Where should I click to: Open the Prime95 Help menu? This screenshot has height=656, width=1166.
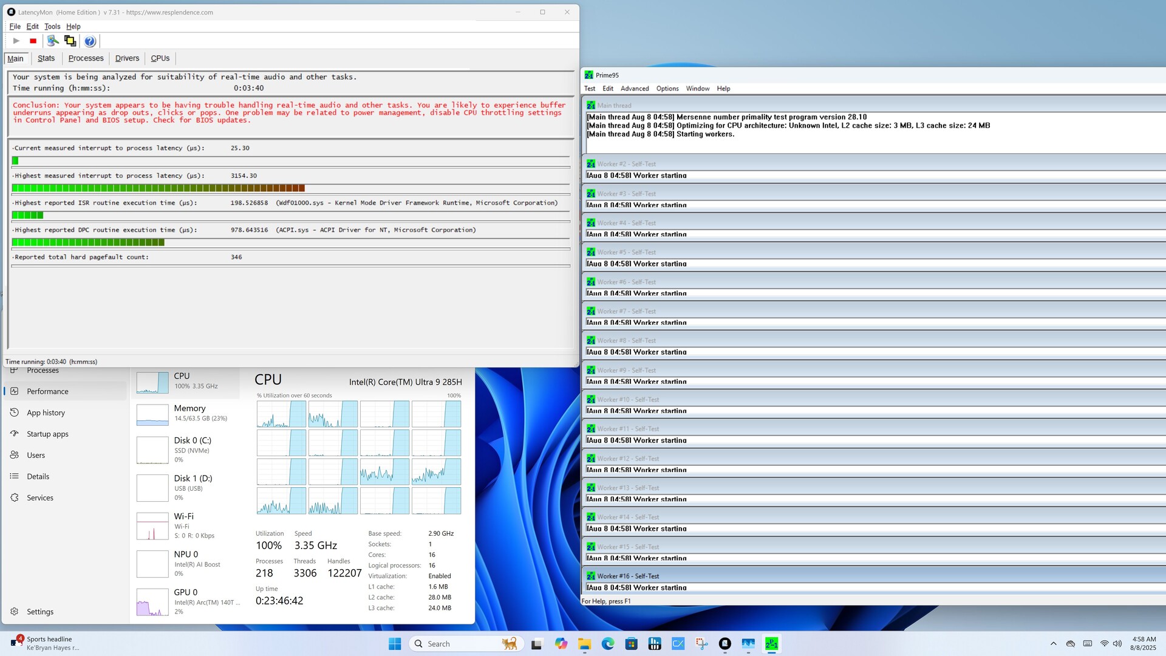click(723, 89)
